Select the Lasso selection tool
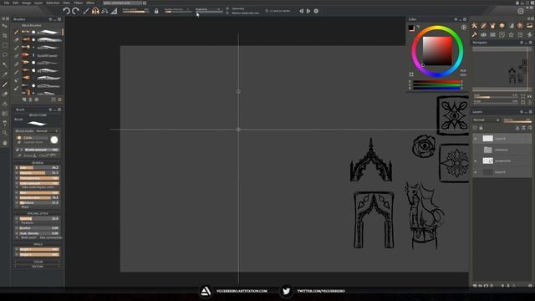The width and height of the screenshot is (535, 301). tap(5, 54)
